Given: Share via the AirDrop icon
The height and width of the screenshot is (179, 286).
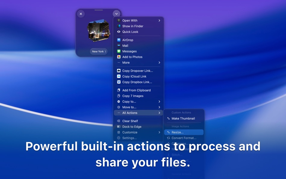Looking at the screenshot, I should pos(119,40).
